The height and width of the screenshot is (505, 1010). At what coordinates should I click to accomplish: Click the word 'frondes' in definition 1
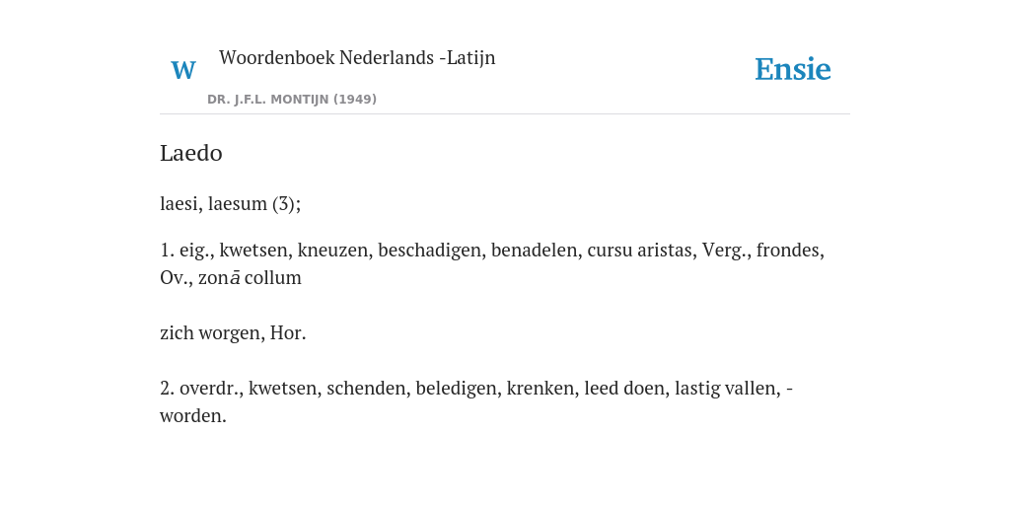pos(790,250)
